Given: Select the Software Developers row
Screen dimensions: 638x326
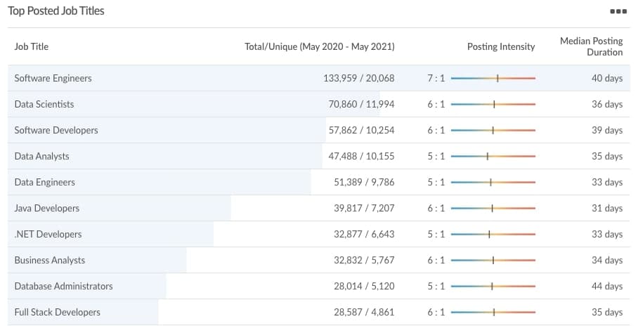Looking at the screenshot, I should click(x=318, y=130).
